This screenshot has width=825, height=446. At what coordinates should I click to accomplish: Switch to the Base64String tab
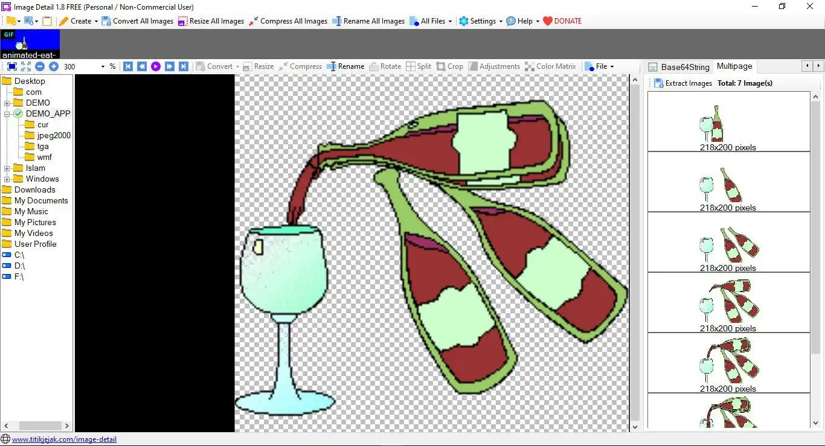click(x=679, y=66)
